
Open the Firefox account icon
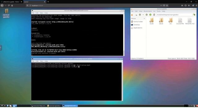(x=189, y=6)
